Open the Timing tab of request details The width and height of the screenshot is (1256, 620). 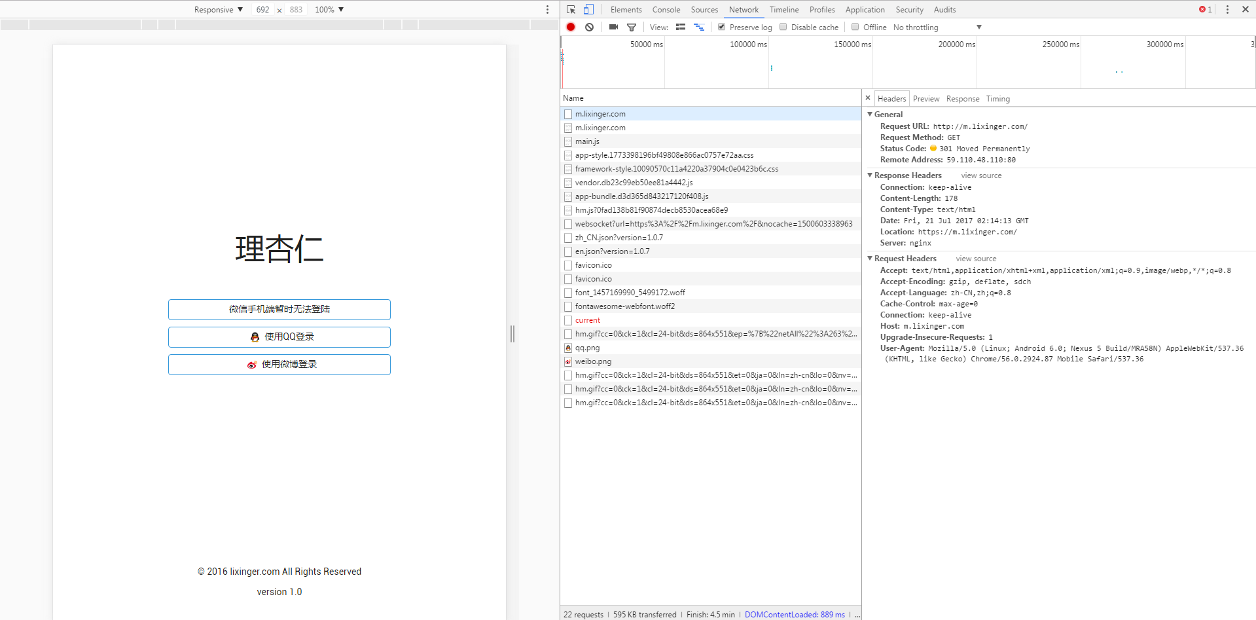coord(997,99)
